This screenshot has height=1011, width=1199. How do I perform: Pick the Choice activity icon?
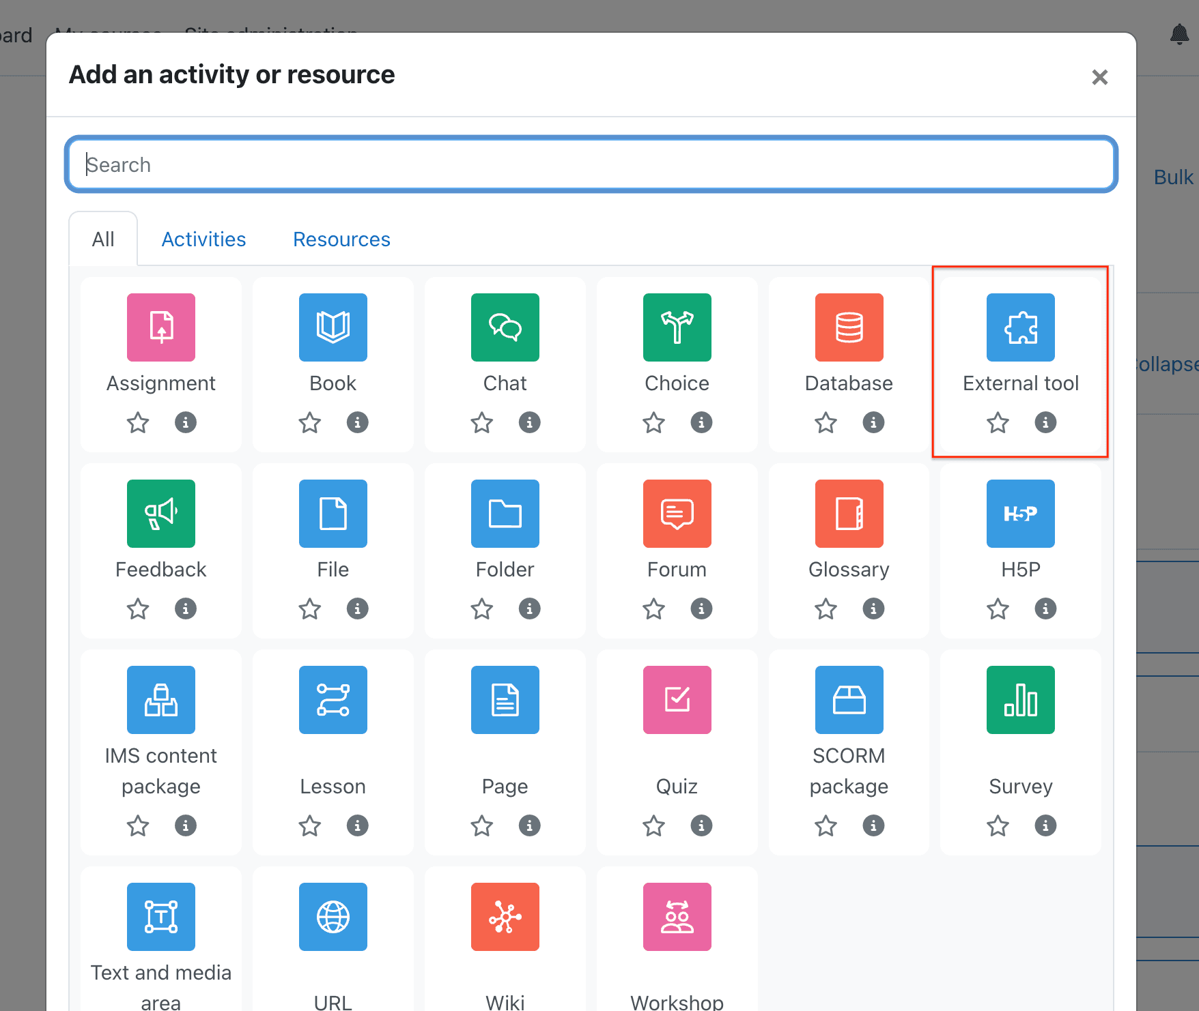click(x=677, y=327)
